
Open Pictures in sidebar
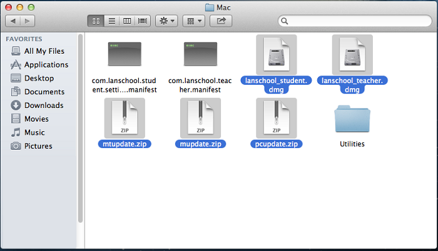(x=32, y=146)
